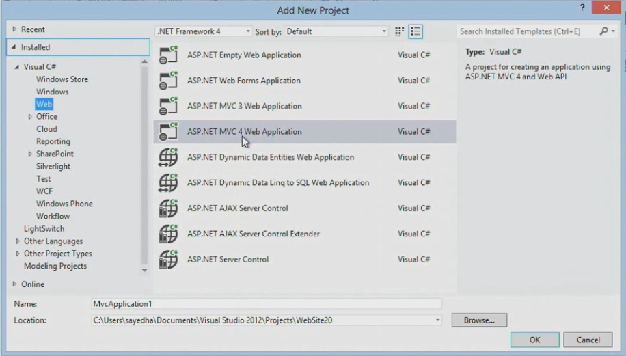Click the Dynamic Data Entities Web Application icon
Viewport: 626px width, 356px height.
[x=168, y=157]
